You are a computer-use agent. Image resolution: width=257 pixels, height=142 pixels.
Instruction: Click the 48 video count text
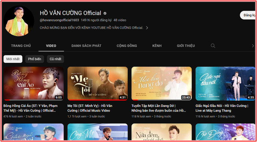click(120, 20)
